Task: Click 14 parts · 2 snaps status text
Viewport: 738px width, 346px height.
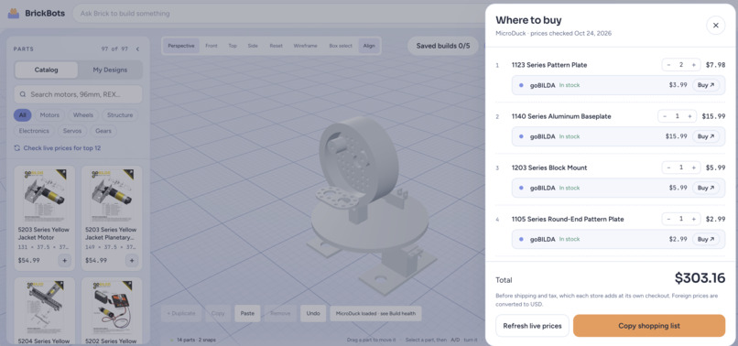Action: [196, 340]
